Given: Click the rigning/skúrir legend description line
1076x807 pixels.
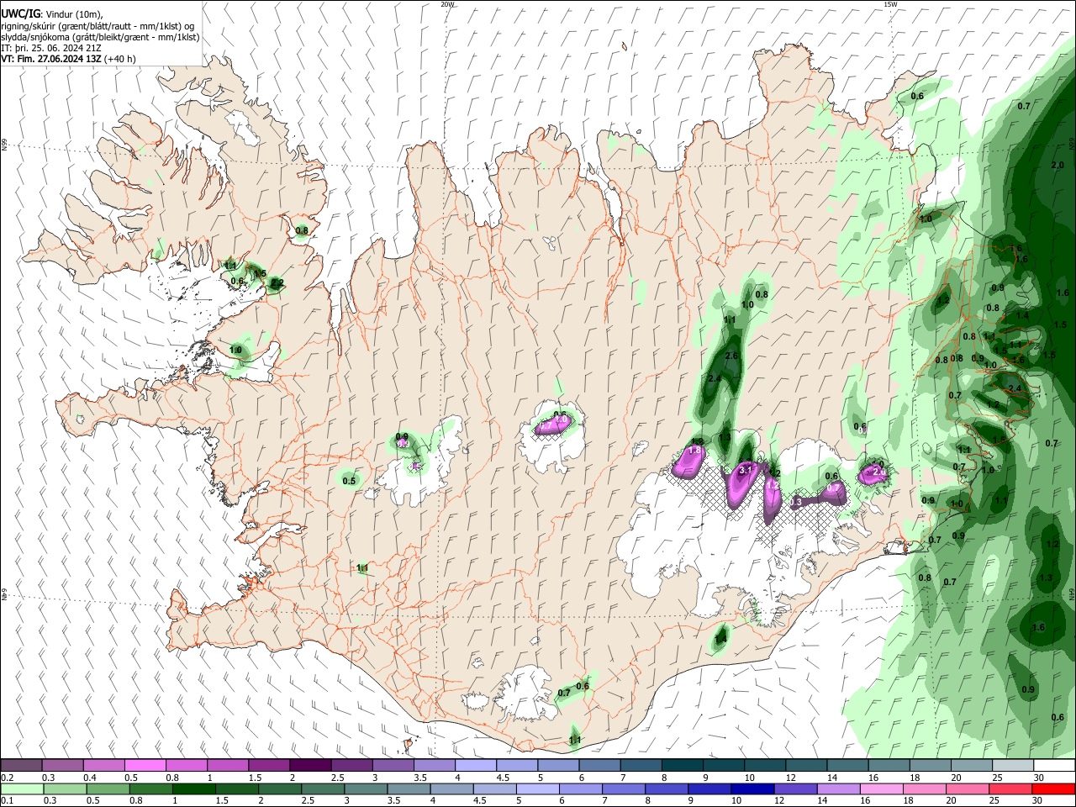Looking at the screenshot, I should pyautogui.click(x=98, y=26).
